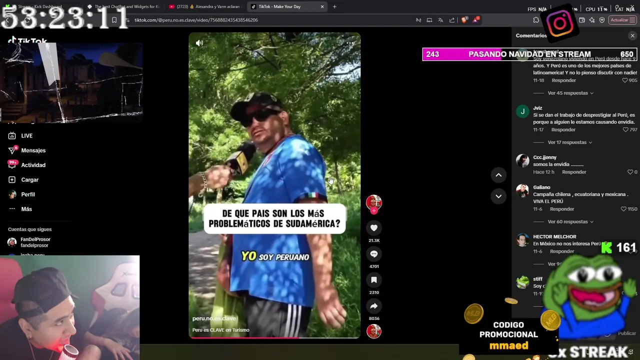The width and height of the screenshot is (640, 360).
Task: Reply to Galiano's comment with Responder
Action: [x=562, y=209]
